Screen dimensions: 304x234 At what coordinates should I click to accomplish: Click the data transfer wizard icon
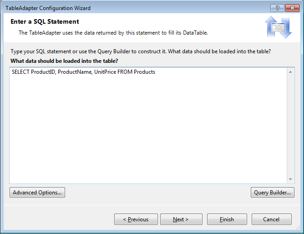(x=278, y=27)
